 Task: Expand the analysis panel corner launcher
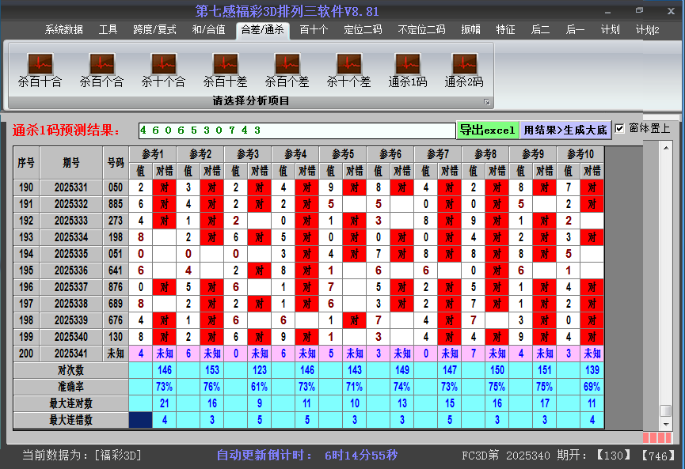(x=487, y=102)
